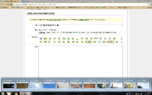152x95 pixels.
Task: Open the YouTube bookmark
Action: [43, 7]
